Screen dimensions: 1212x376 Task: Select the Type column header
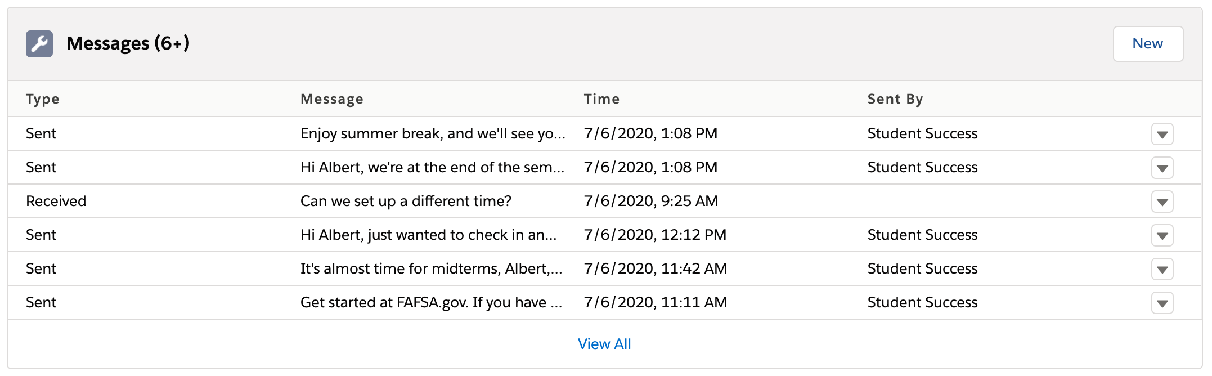click(43, 99)
